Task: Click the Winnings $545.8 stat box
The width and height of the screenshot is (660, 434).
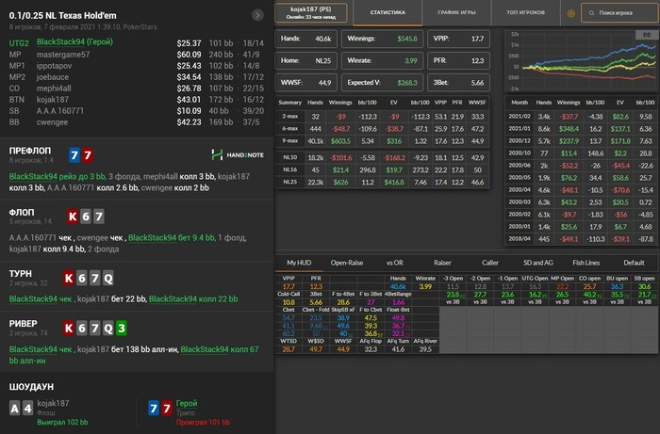Action: click(382, 39)
